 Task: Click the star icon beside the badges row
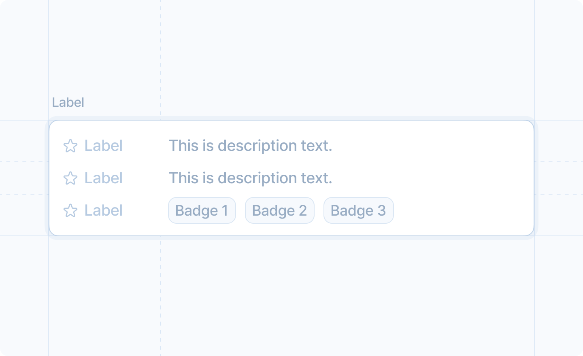click(x=70, y=211)
